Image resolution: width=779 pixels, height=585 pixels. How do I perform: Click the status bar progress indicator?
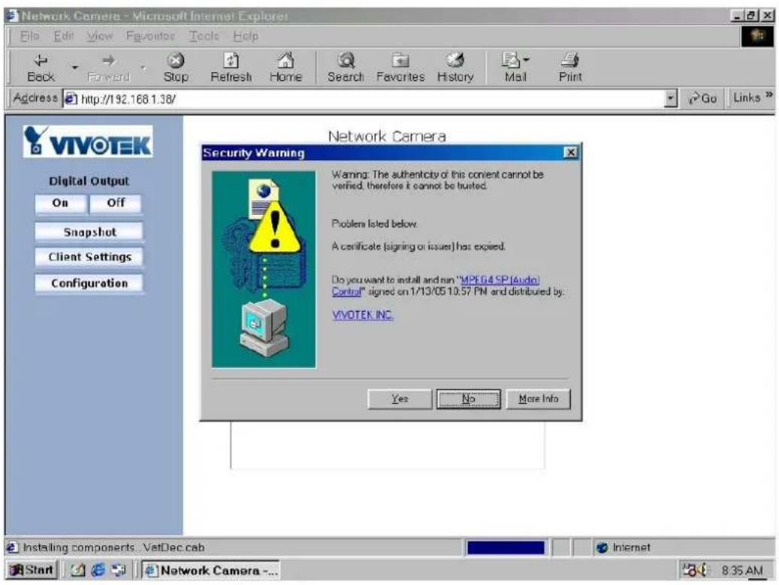coord(506,547)
